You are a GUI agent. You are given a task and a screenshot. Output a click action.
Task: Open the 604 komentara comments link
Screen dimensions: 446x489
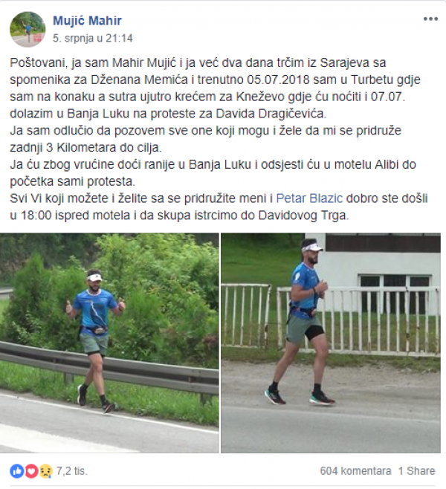point(355,471)
